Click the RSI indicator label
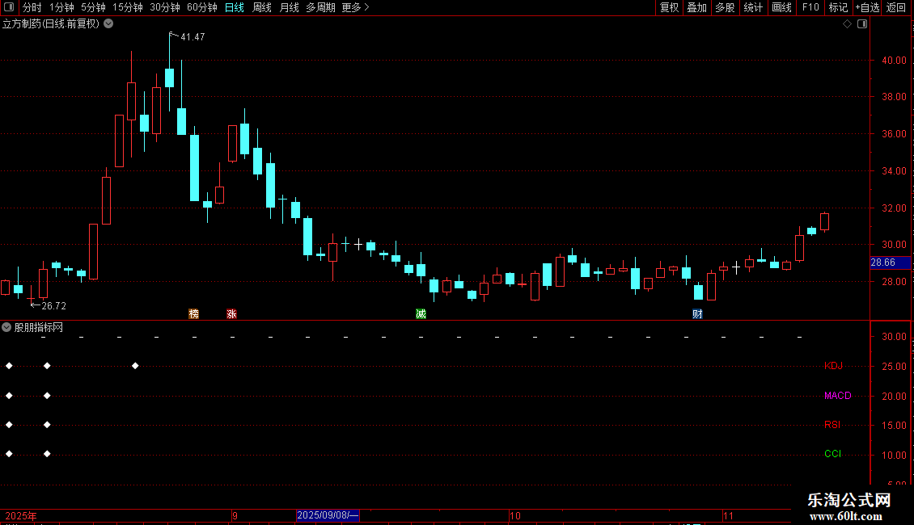This screenshot has width=914, height=525. point(831,425)
